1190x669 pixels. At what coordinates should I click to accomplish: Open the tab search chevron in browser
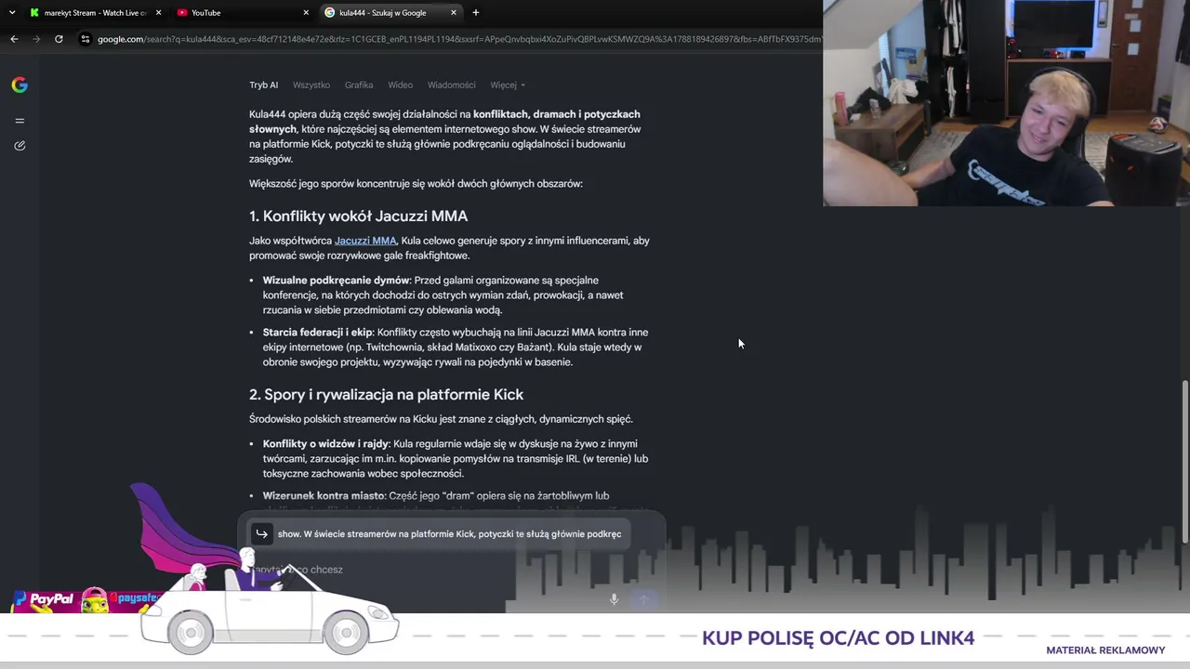click(x=12, y=13)
